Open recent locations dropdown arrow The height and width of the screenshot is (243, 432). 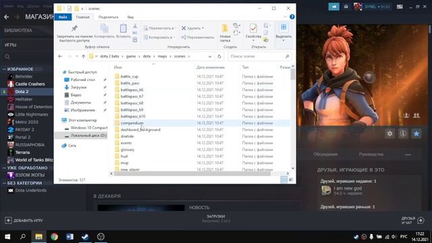click(x=77, y=57)
